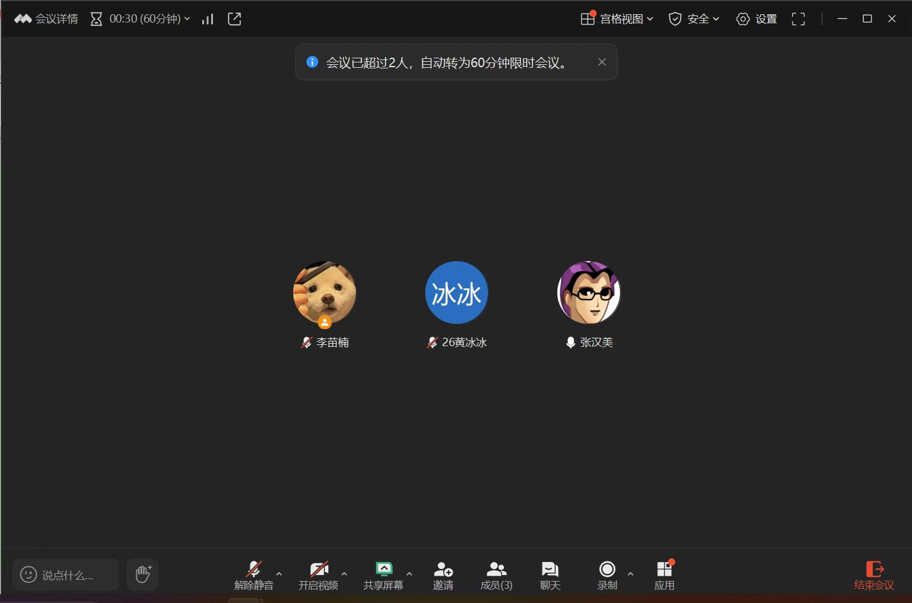Click the network signal strength icon

point(208,19)
